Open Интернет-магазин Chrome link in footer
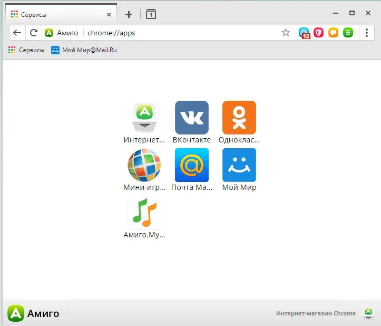 click(316, 313)
